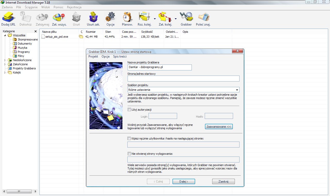Open dropdown arrow beside Zat. kolej.
The width and height of the screenshot is (330, 196).
click(x=176, y=19)
